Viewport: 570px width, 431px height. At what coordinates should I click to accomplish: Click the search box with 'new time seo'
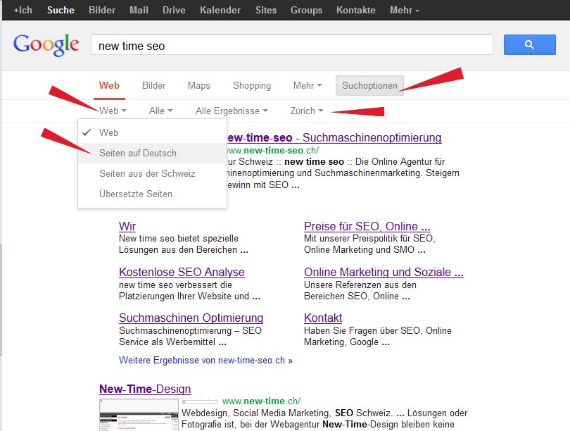[x=291, y=45]
